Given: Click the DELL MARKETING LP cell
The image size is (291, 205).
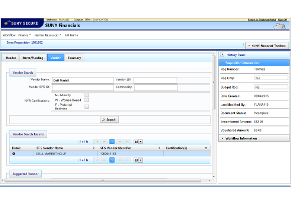Looking at the screenshot, I should pos(66,153).
